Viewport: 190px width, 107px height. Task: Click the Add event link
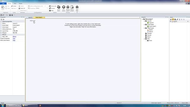pos(32,21)
